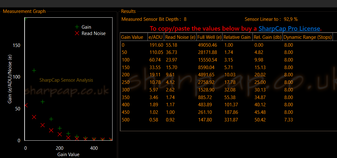Screen dimensions: 337x158
Task: Select e/ADU cell 191.60
Action: coord(156,45)
